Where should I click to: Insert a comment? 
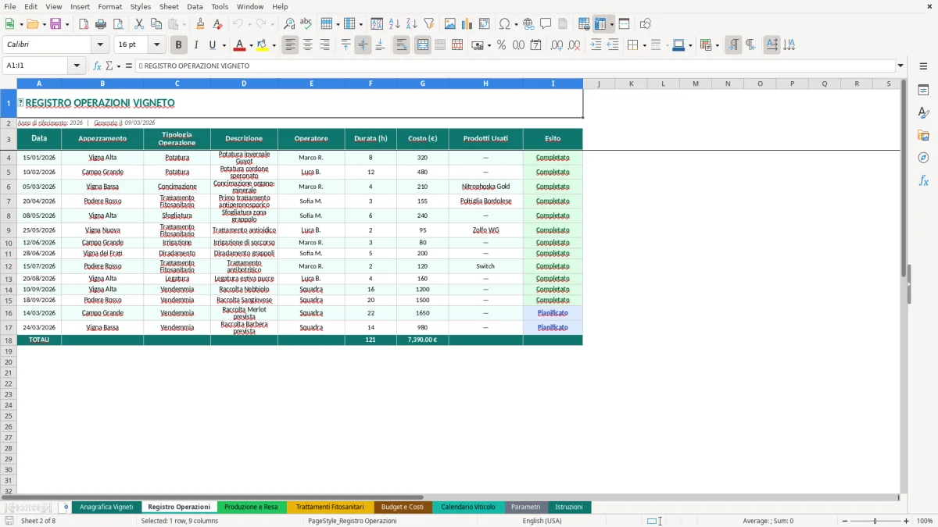[546, 24]
